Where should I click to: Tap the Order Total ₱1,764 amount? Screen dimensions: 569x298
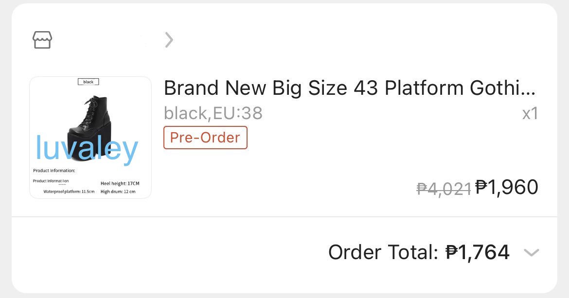(477, 252)
